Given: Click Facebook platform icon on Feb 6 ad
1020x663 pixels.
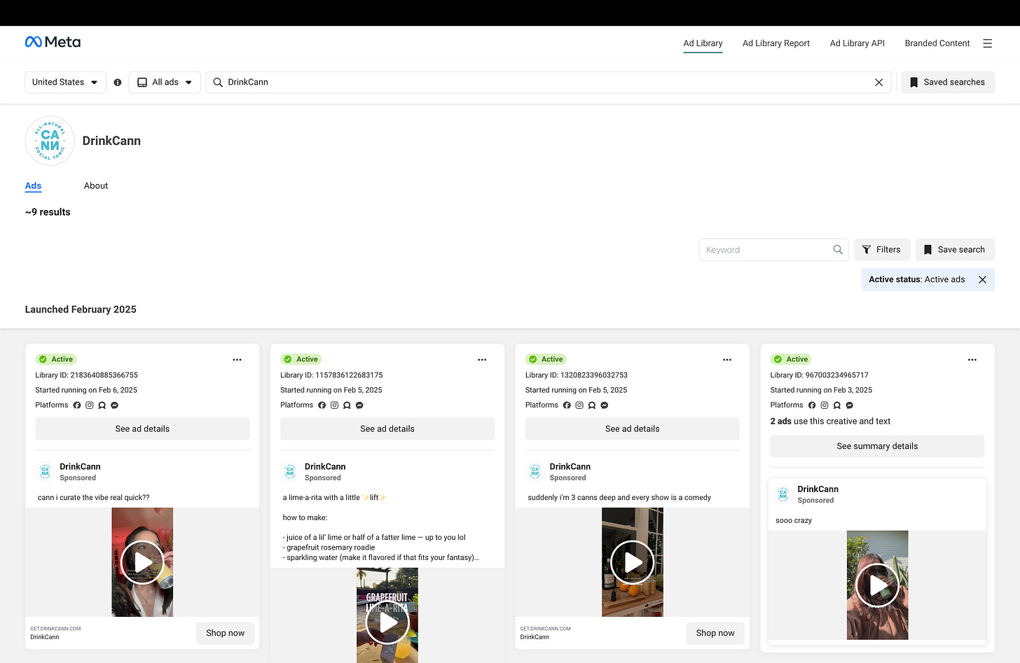Looking at the screenshot, I should click(77, 405).
